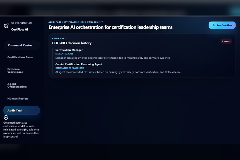Click the ESCALATED_CASE tag
This screenshot has width=240, height=160.
click(64, 54)
